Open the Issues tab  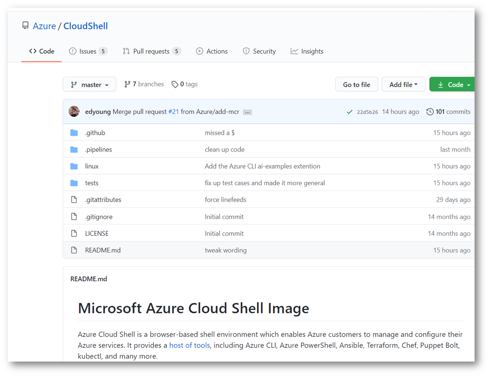coord(88,51)
